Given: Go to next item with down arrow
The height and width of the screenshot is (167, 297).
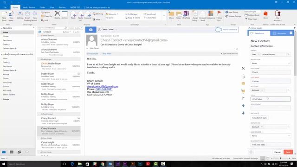Looking at the screenshot, I should coord(243,113).
